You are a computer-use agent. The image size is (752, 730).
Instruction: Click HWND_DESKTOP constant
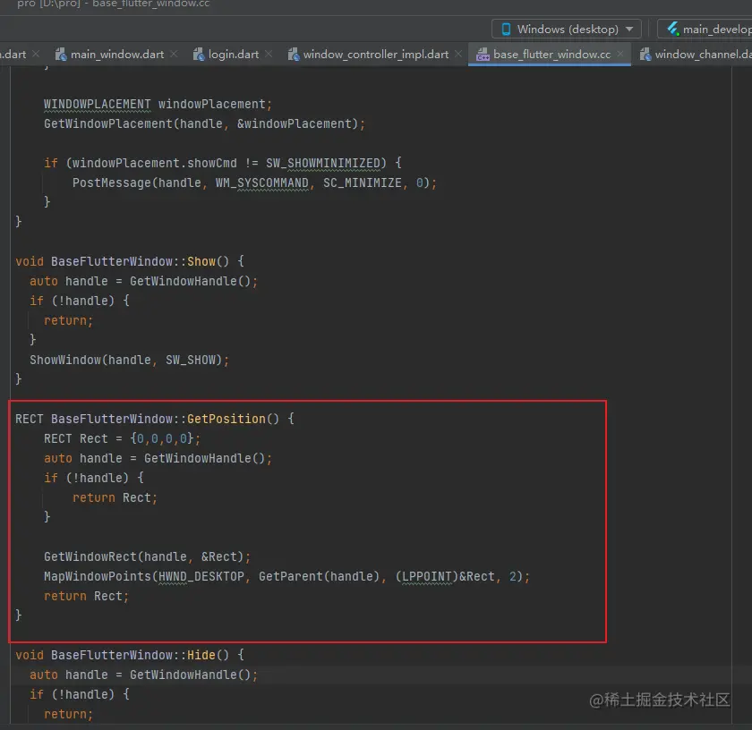[x=201, y=577]
